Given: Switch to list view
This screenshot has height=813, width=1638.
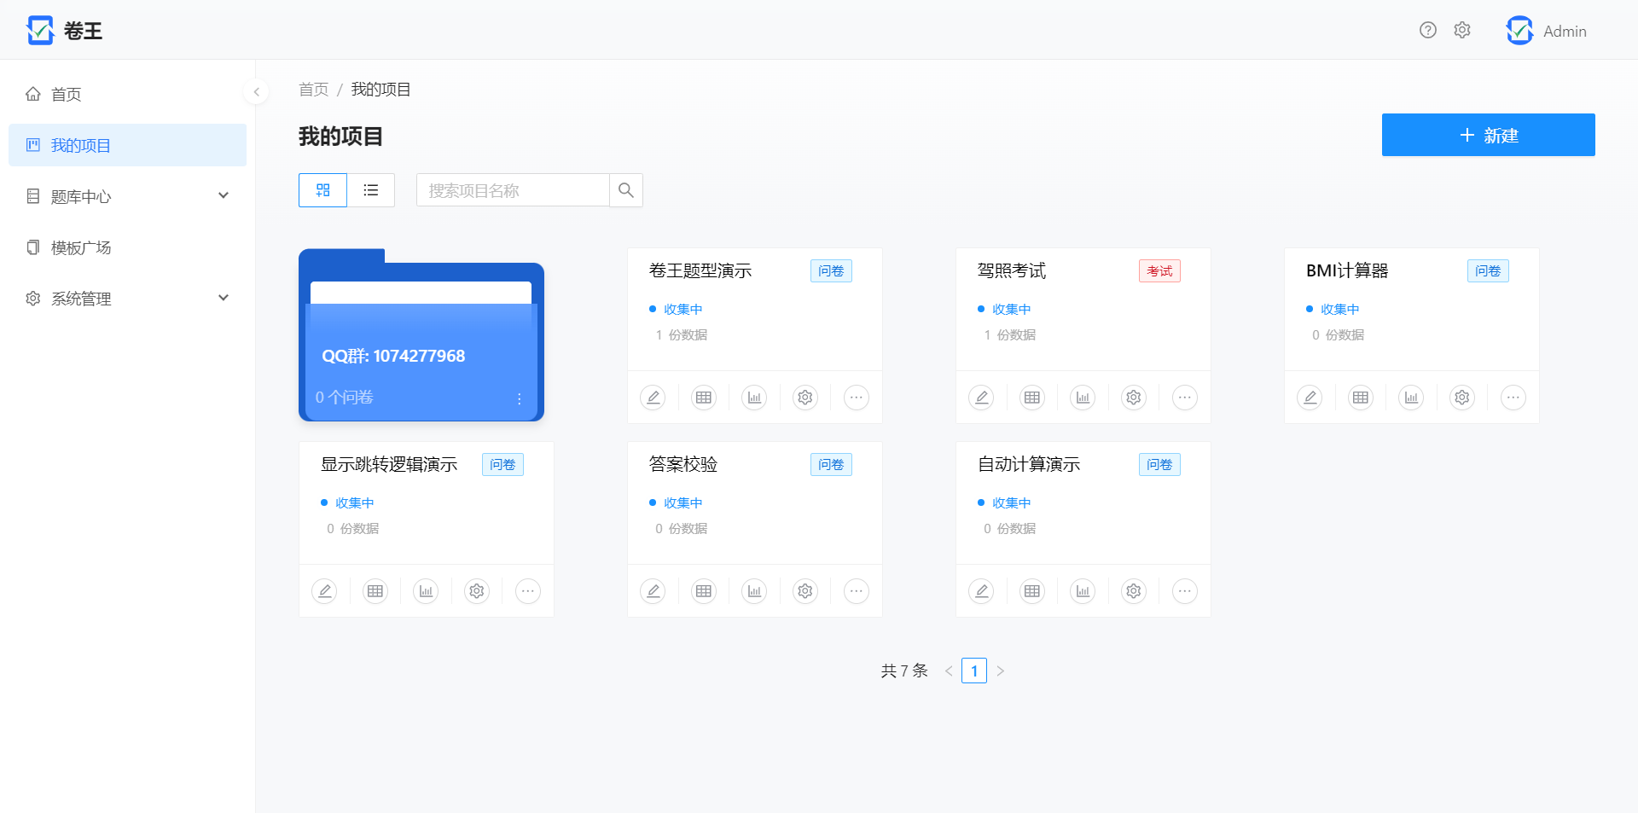Looking at the screenshot, I should pos(371,190).
